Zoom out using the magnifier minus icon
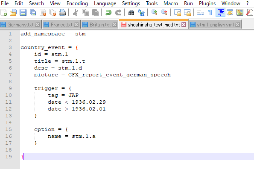 [164, 12]
